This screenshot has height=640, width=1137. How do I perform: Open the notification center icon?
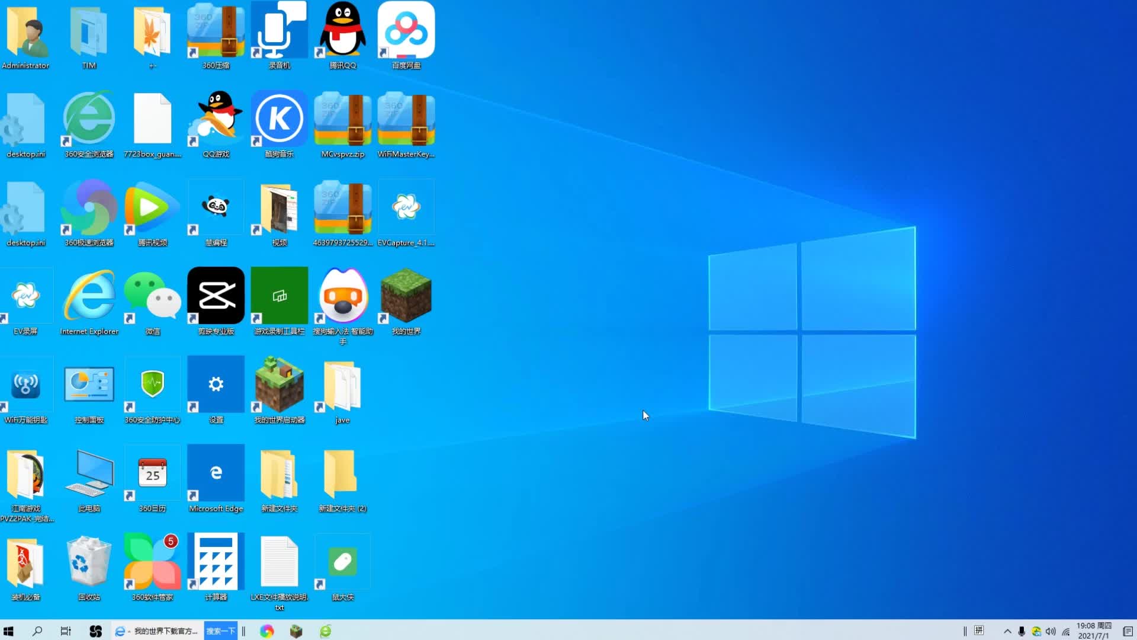tap(1128, 632)
